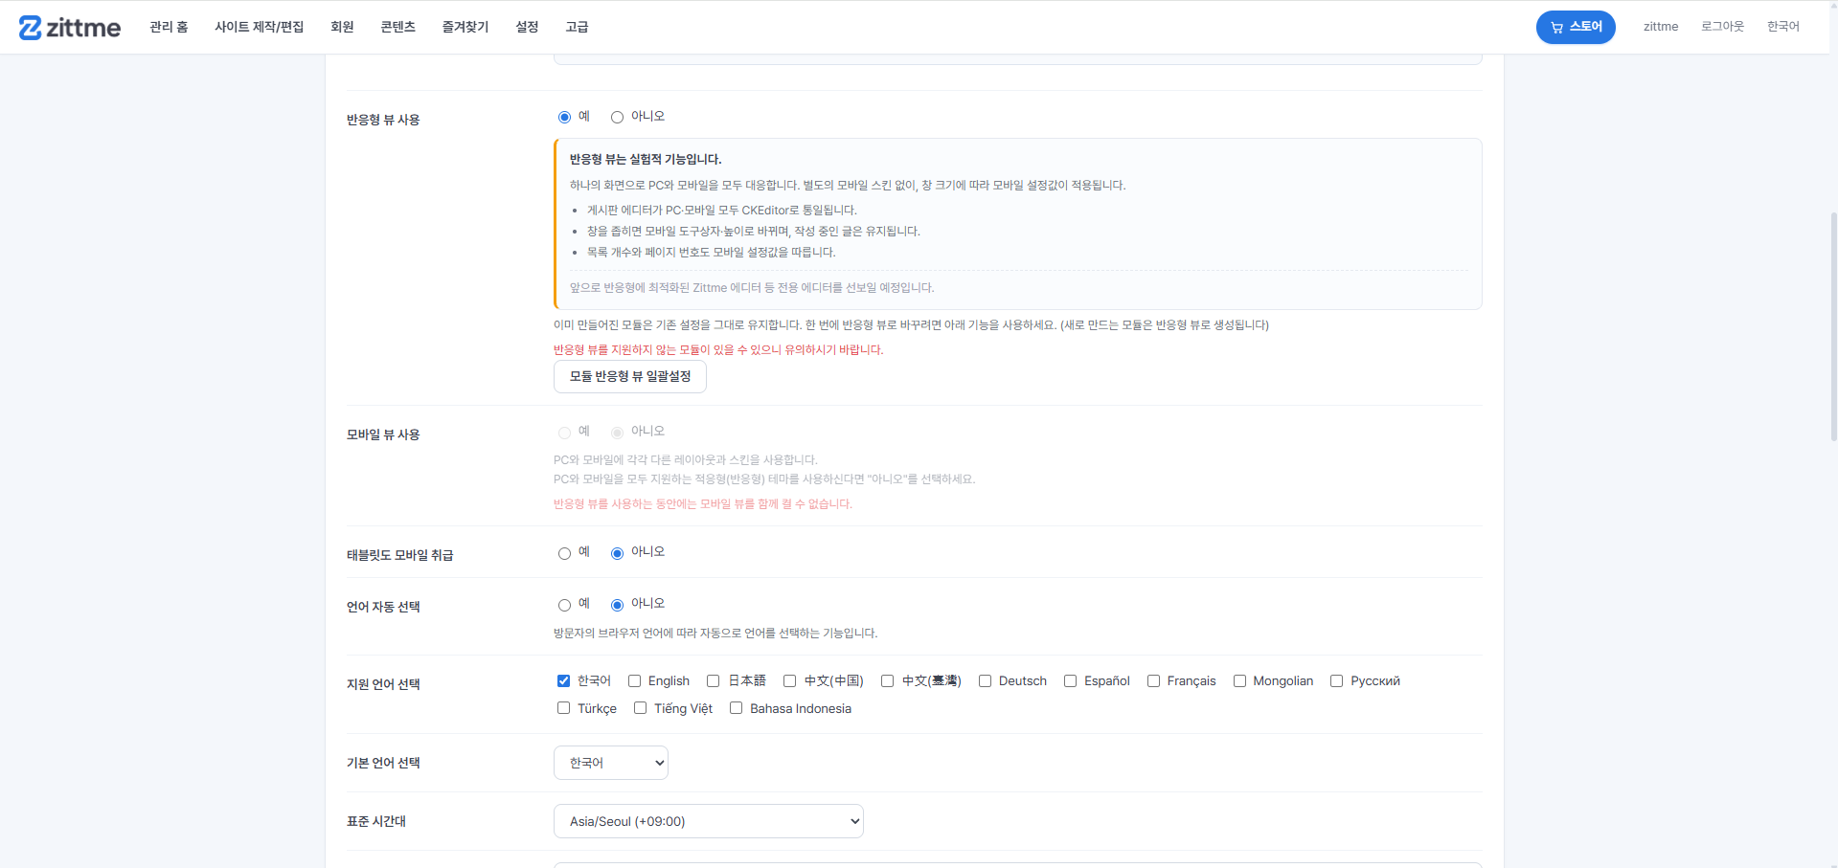Check the Русский language checkbox
This screenshot has width=1838, height=868.
point(1336,680)
